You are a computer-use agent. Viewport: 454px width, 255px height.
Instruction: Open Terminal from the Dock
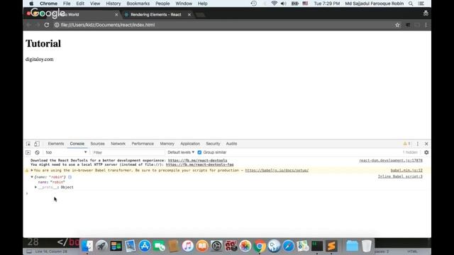(x=317, y=246)
